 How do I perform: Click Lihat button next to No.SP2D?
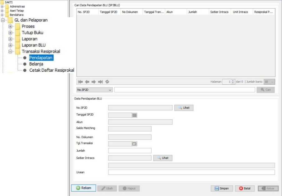pos(184,108)
